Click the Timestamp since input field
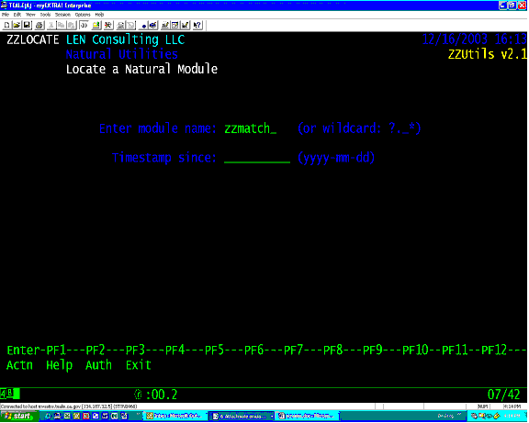The width and height of the screenshot is (529, 423). pos(257,158)
